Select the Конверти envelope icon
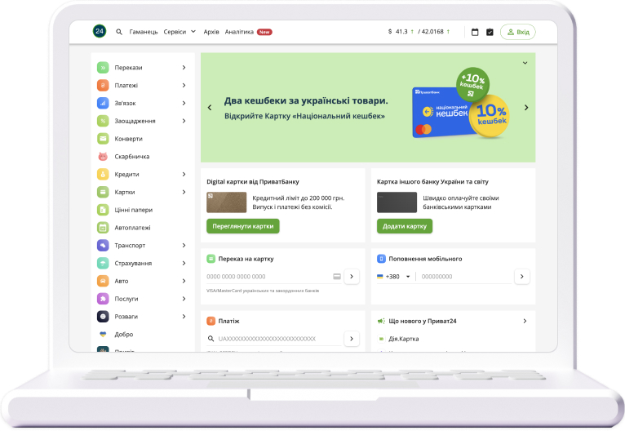This screenshot has width=625, height=431. (103, 139)
